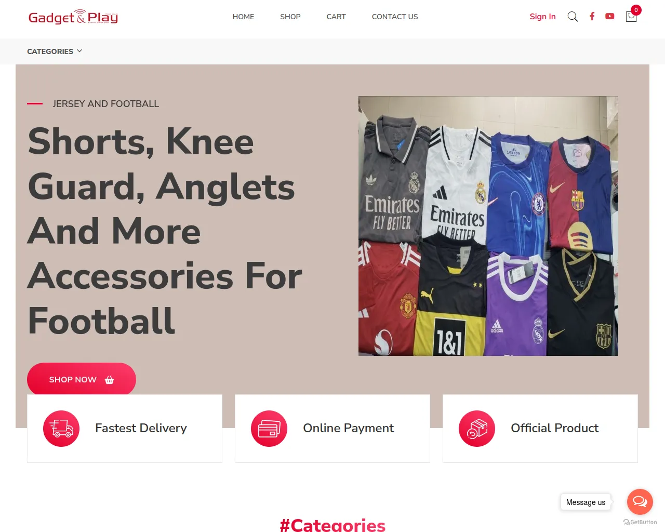
Task: Open the search magnifier icon
Action: 573,17
